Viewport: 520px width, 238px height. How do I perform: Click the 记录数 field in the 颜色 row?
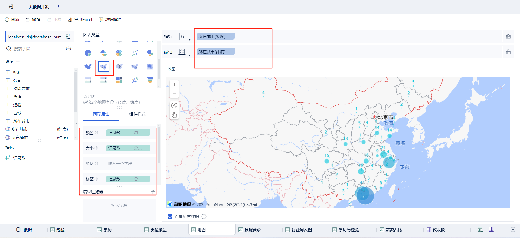(x=128, y=133)
